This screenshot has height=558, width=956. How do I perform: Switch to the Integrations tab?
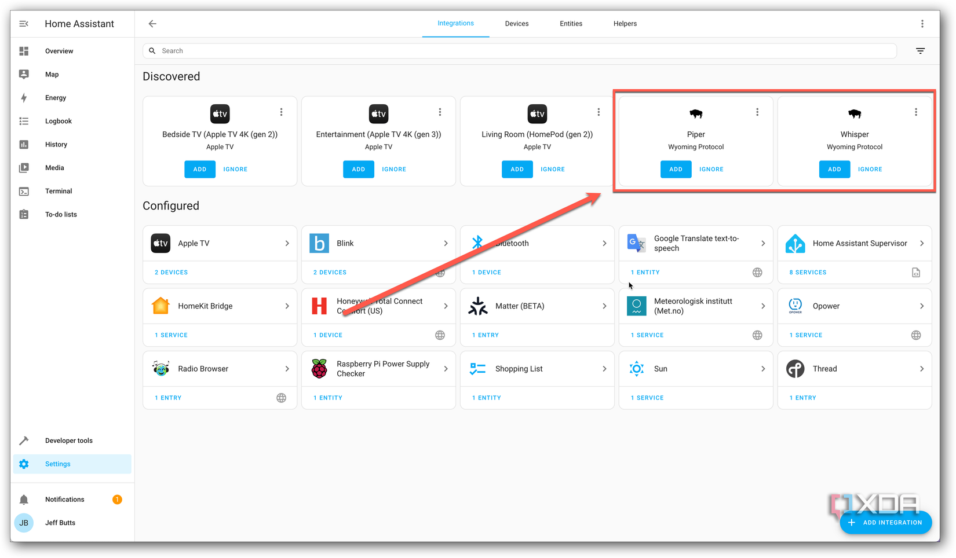[x=455, y=24]
